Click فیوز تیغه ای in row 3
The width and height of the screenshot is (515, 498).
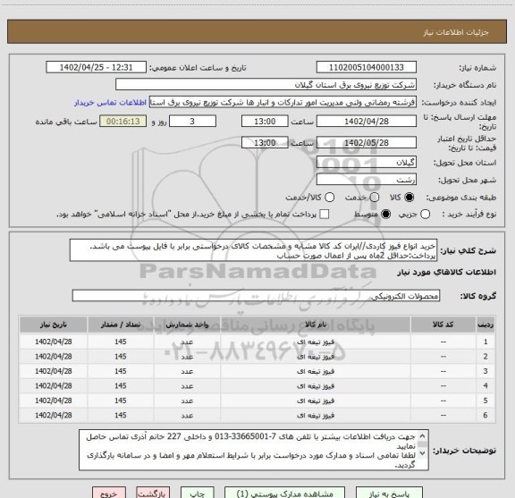click(x=316, y=371)
